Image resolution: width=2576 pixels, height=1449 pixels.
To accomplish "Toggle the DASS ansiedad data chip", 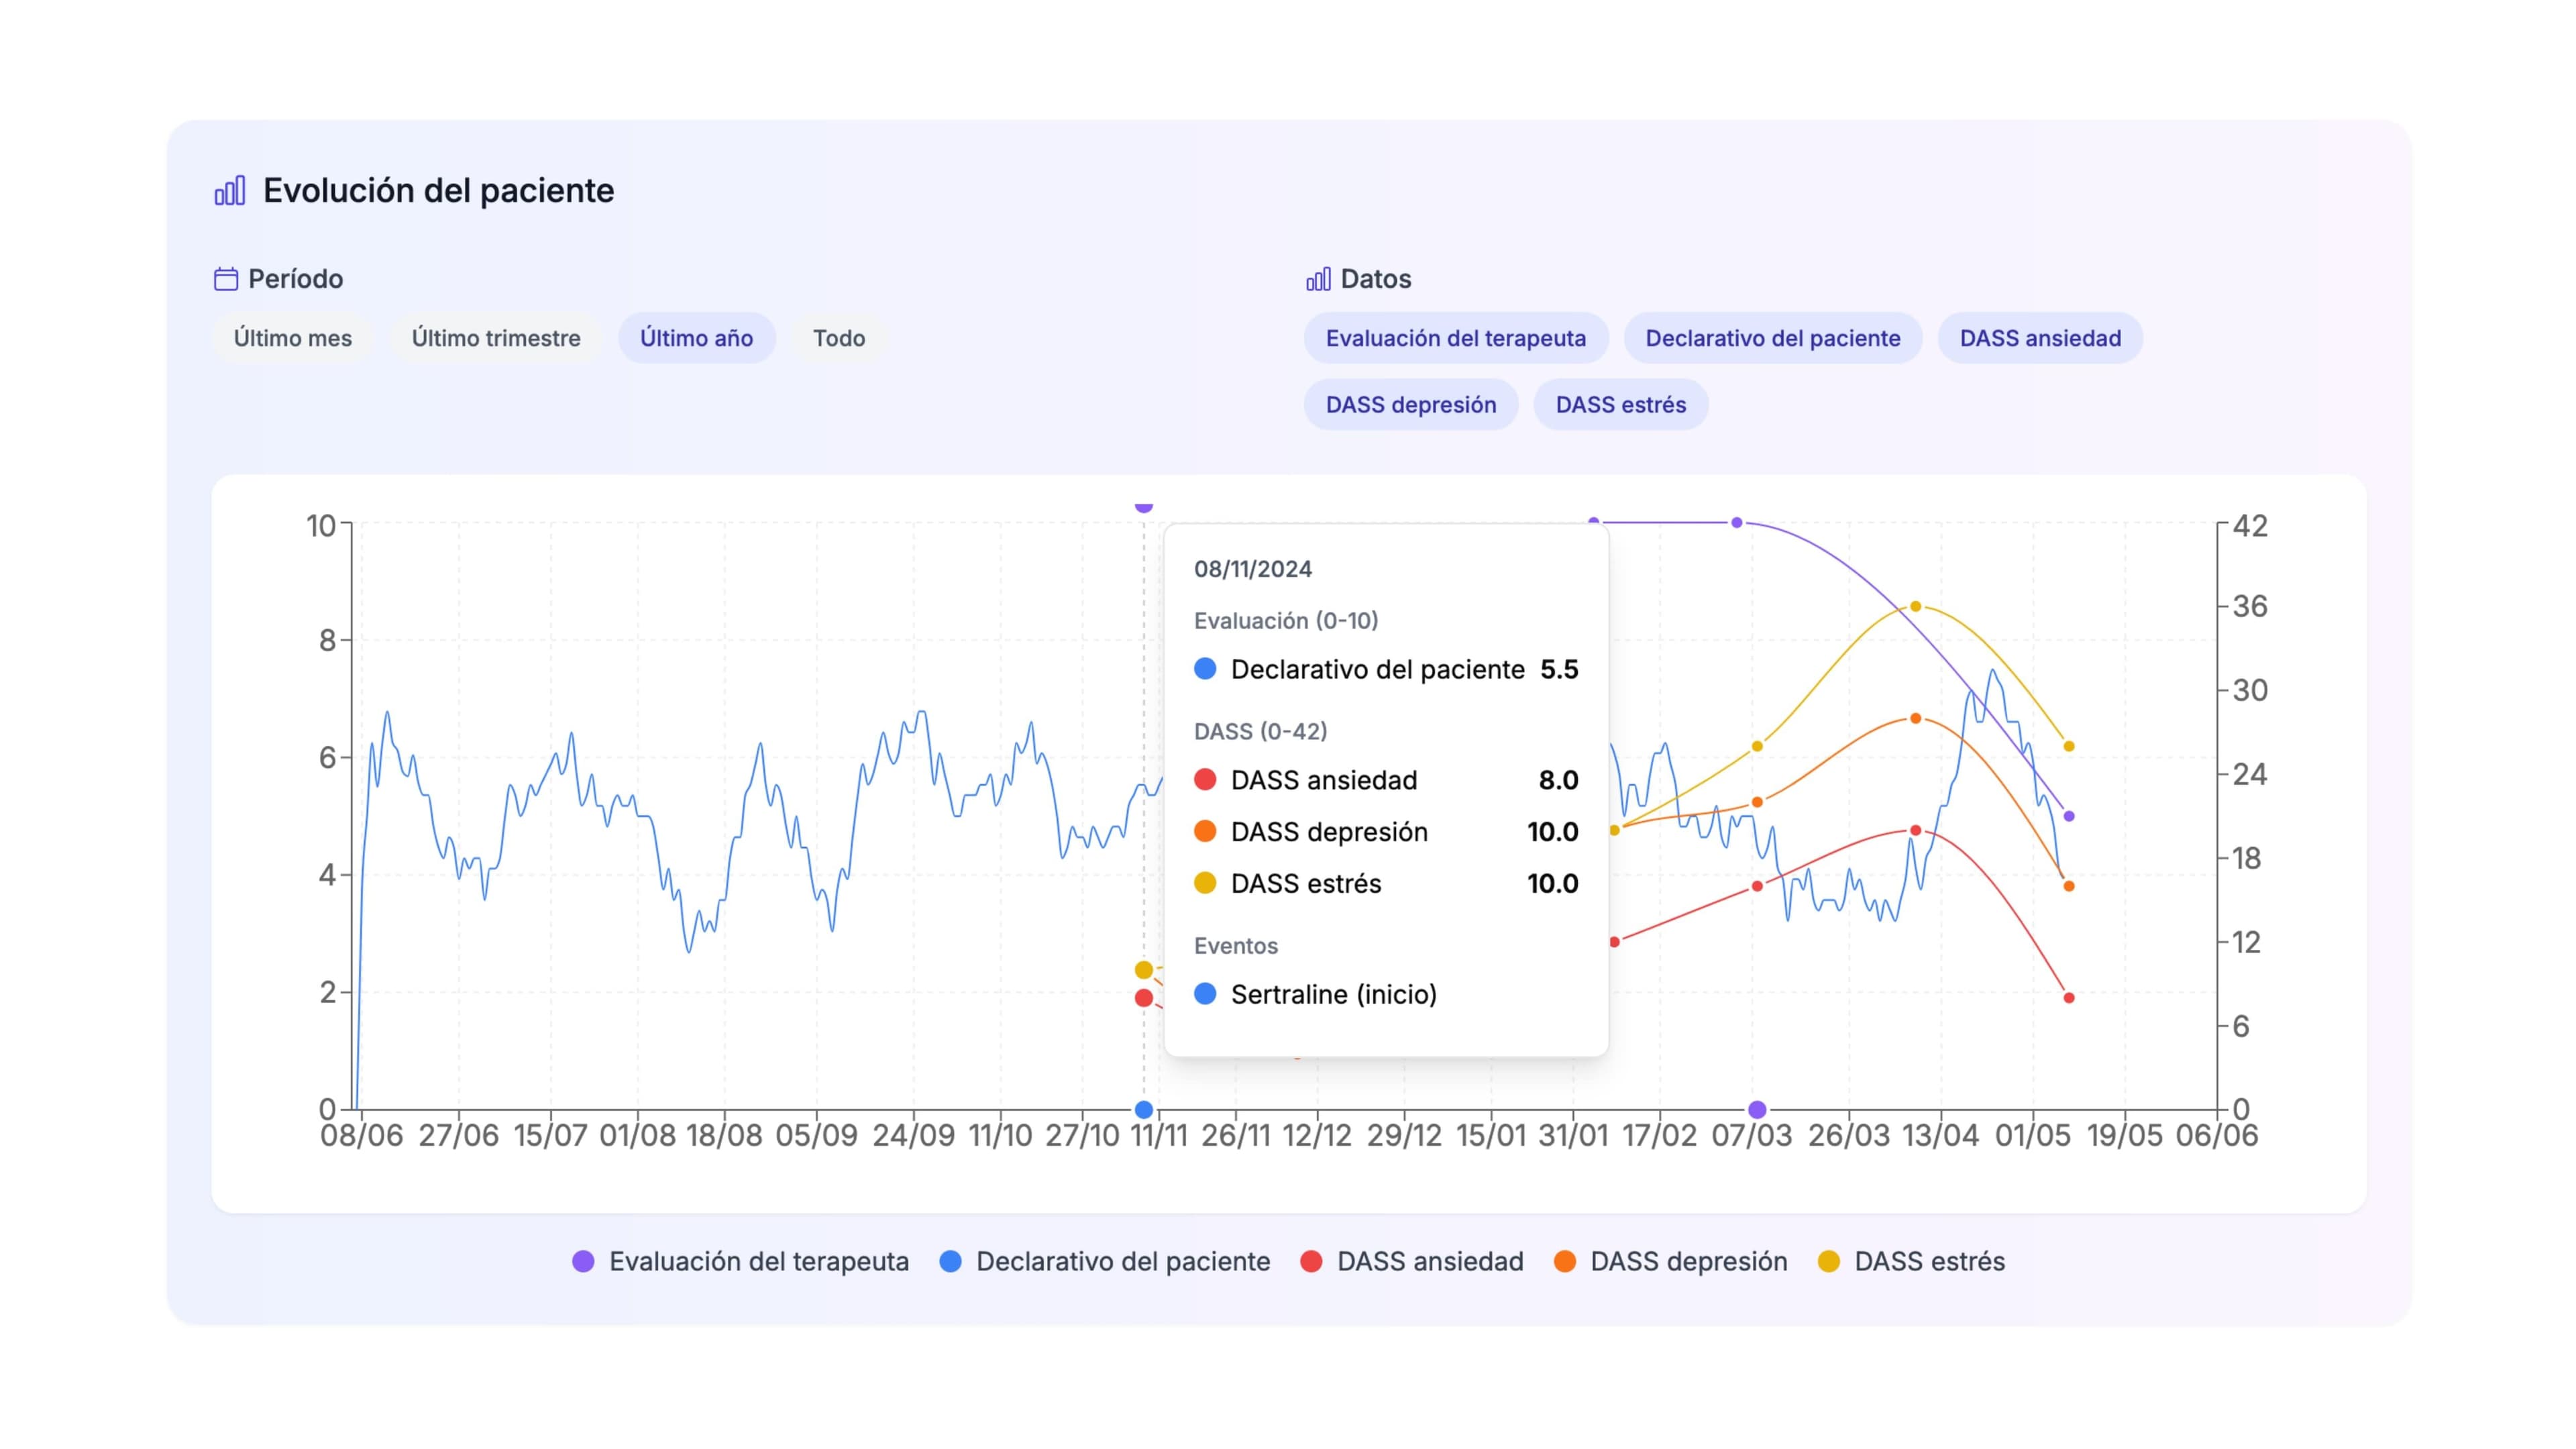I will [x=2040, y=338].
